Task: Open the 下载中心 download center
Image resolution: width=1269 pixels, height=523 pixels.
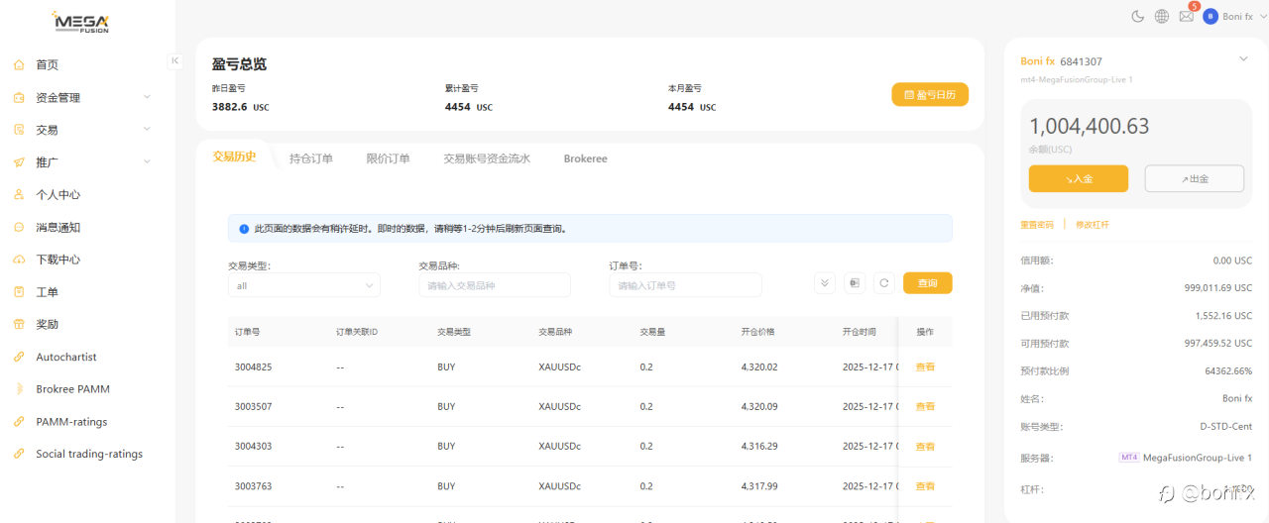Action: [58, 260]
